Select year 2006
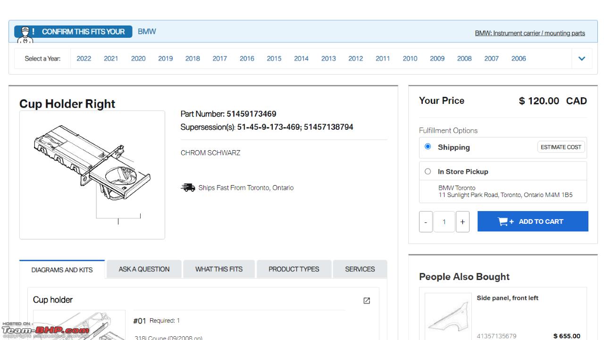 click(x=519, y=59)
